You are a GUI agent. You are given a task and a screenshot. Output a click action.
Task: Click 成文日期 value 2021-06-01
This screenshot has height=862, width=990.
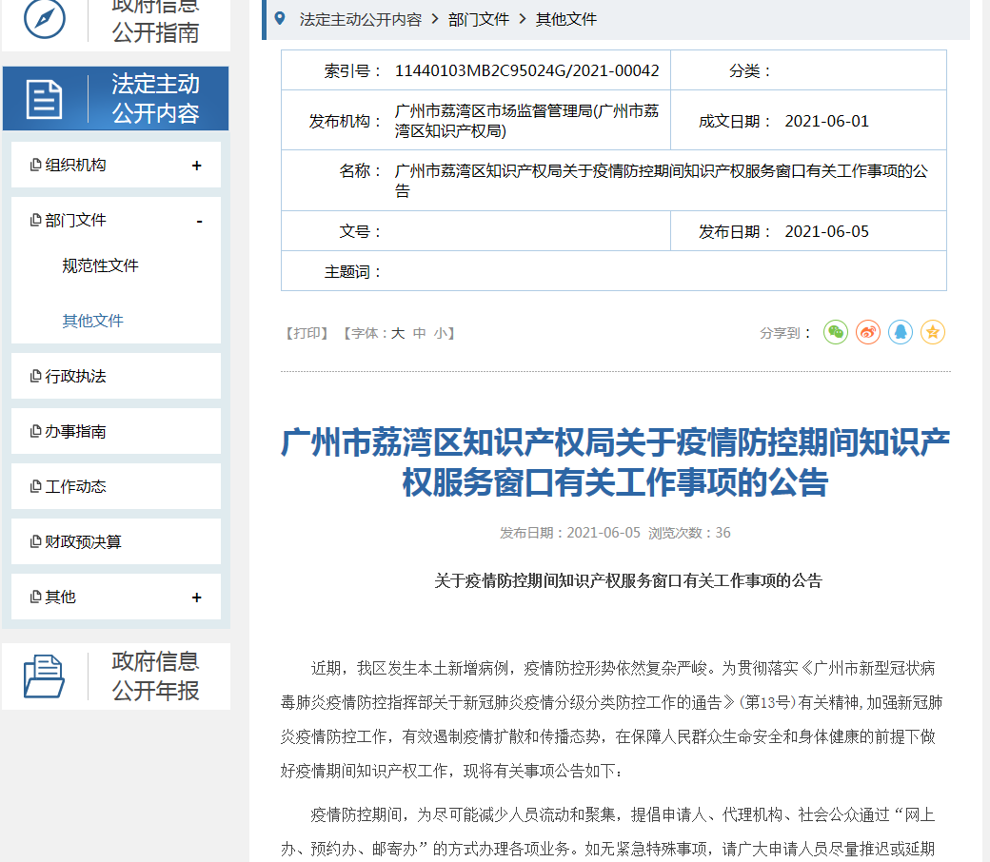pos(826,121)
